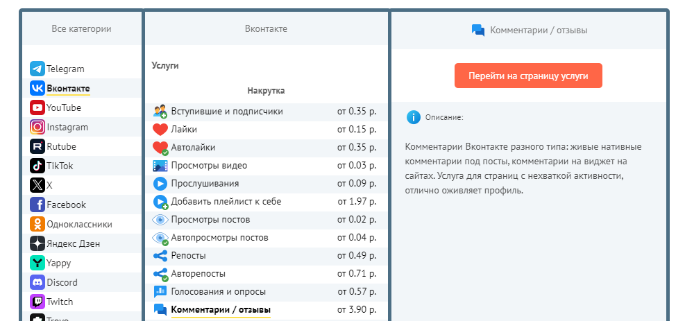
Task: Click the Просмотры видео film icon
Action: [x=160, y=166]
